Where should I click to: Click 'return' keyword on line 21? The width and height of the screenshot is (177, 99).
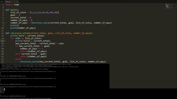pos(24,56)
